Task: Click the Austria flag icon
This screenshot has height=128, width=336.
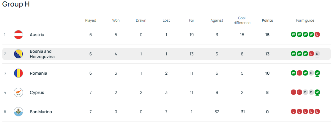Action: tap(18, 35)
